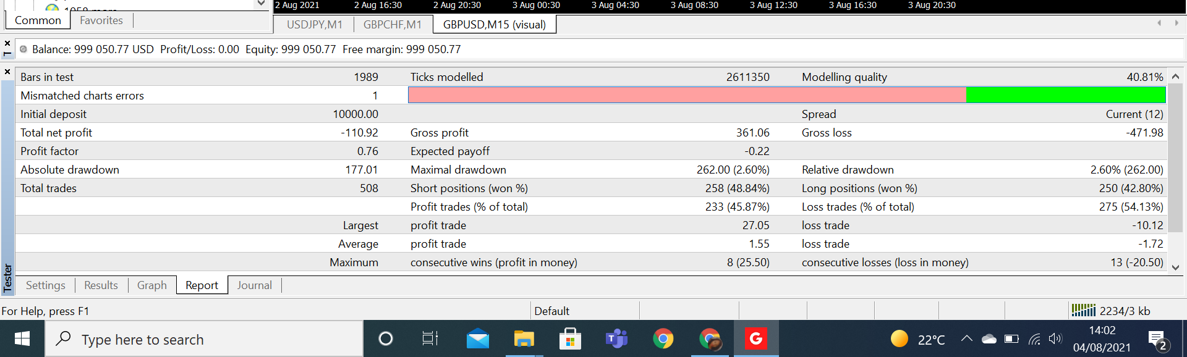
Task: Click Cortana circle icon on taskbar
Action: click(x=386, y=338)
